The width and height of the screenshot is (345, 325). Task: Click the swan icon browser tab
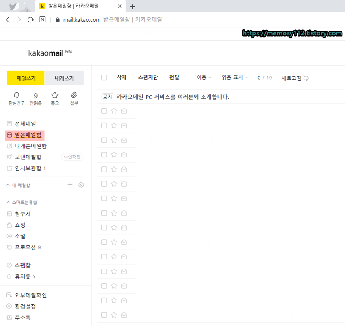pyautogui.click(x=14, y=6)
